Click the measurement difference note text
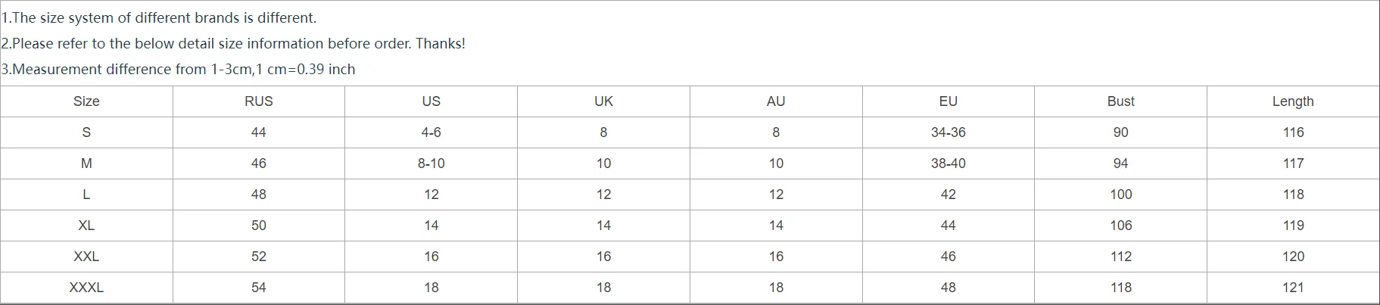Screen dimensions: 1380x305 coord(178,70)
